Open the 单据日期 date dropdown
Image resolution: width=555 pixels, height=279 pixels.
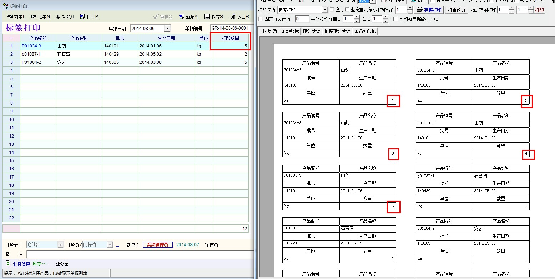pos(167,29)
